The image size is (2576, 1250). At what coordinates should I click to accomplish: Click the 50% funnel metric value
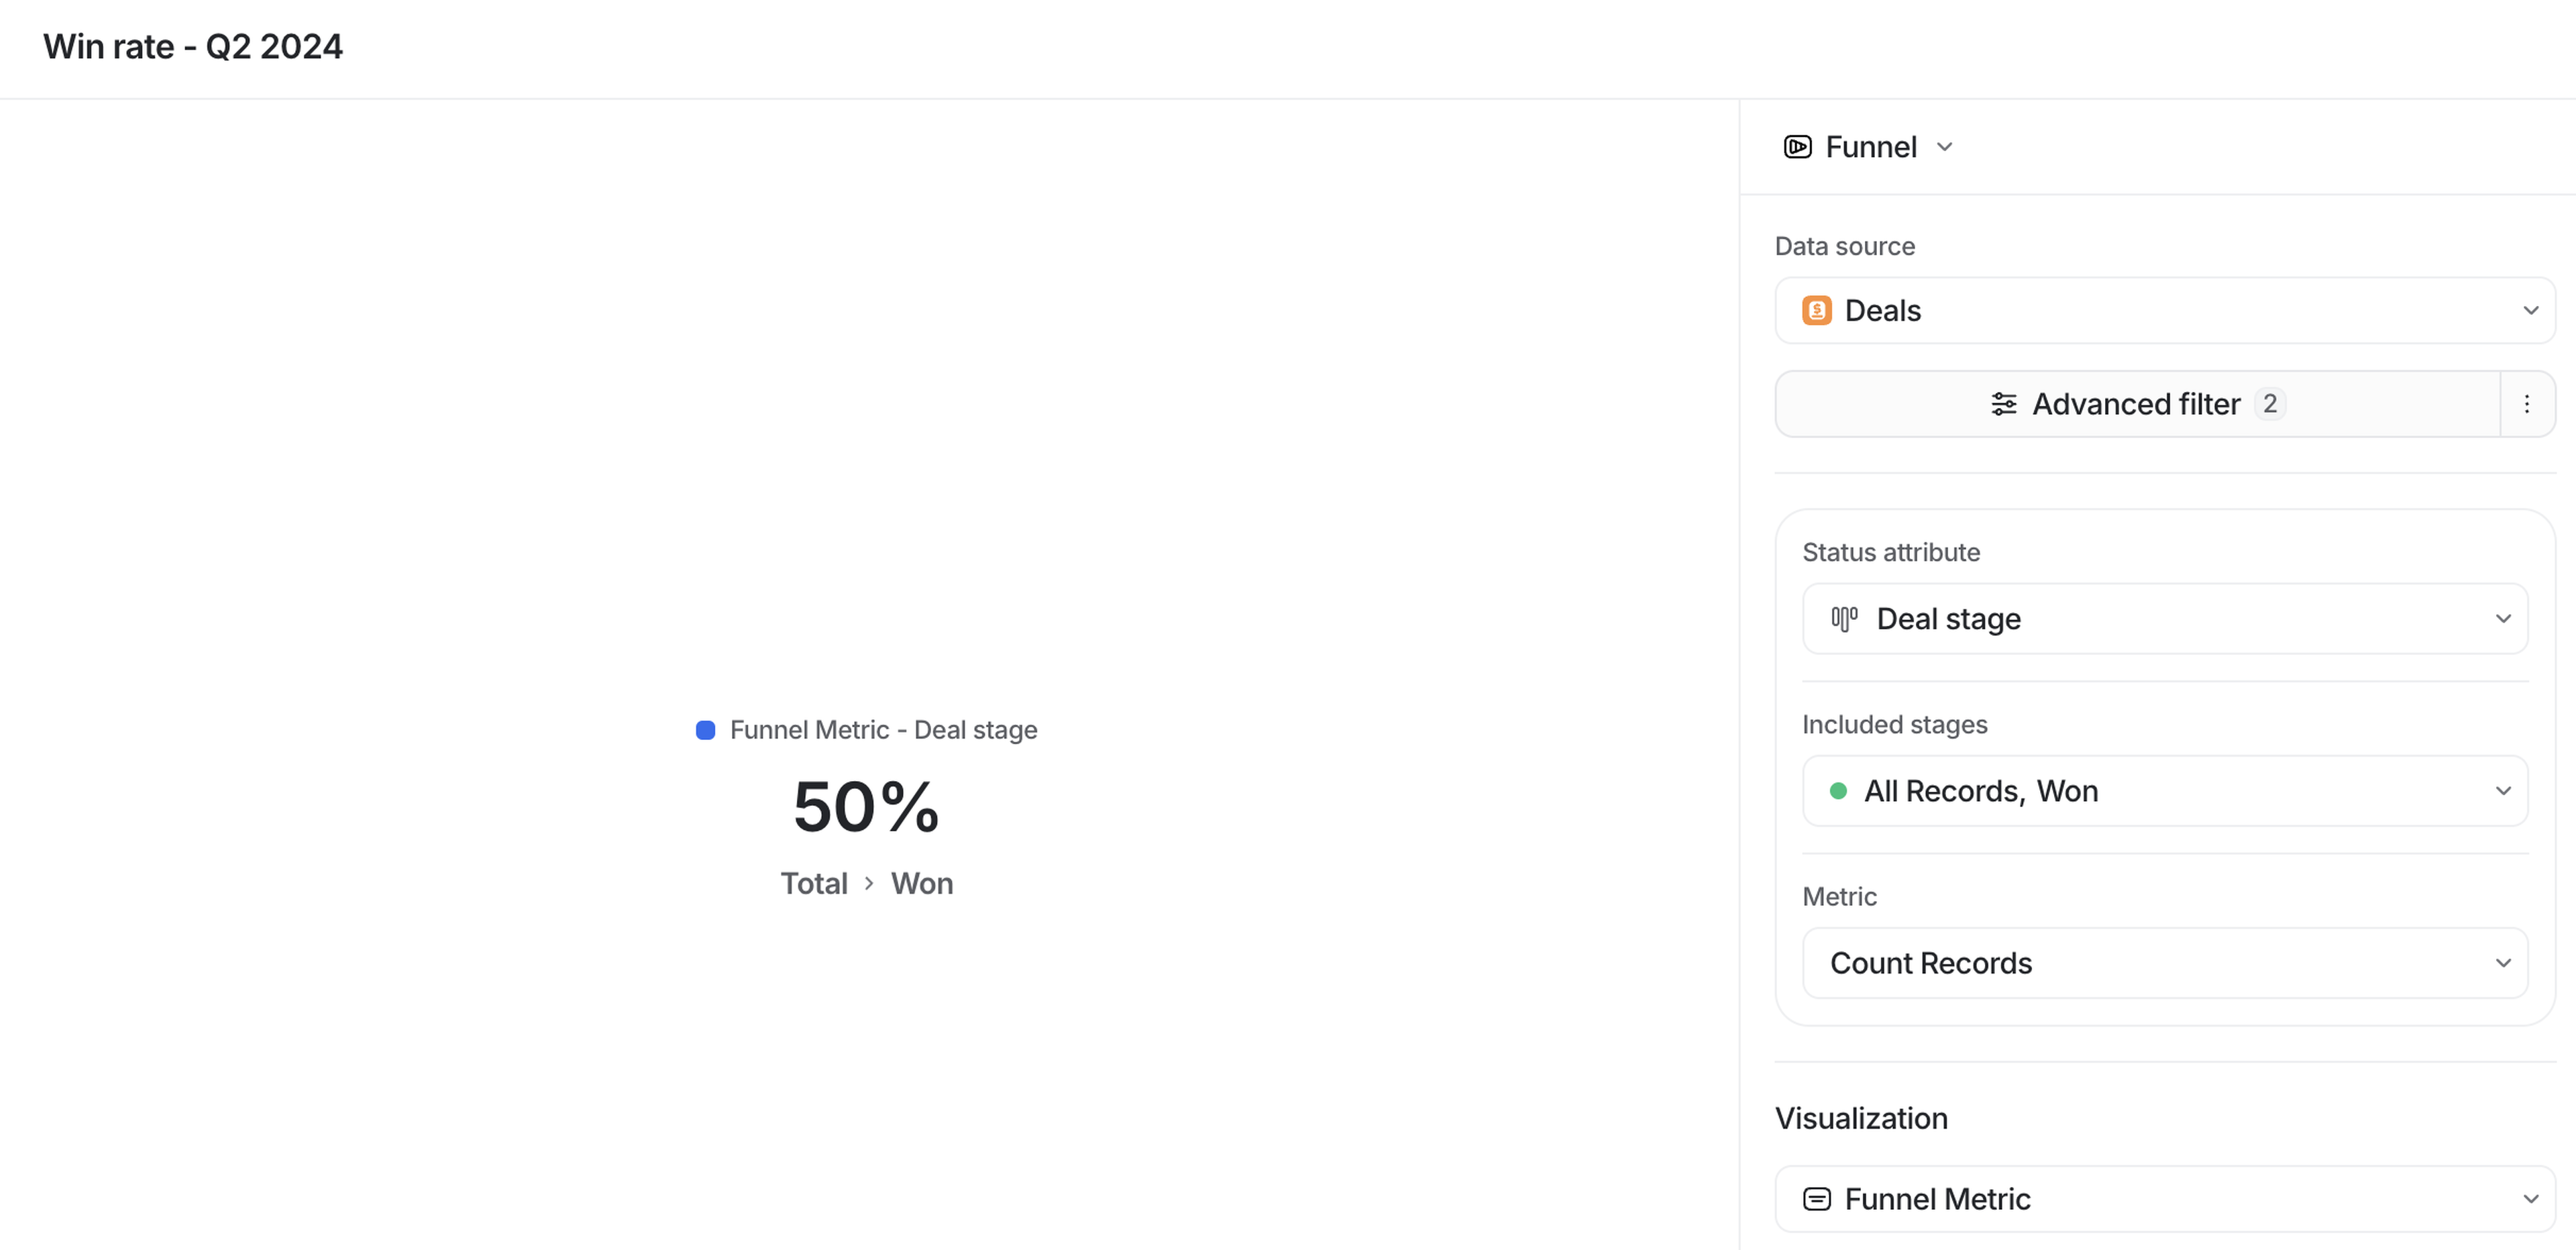(866, 807)
